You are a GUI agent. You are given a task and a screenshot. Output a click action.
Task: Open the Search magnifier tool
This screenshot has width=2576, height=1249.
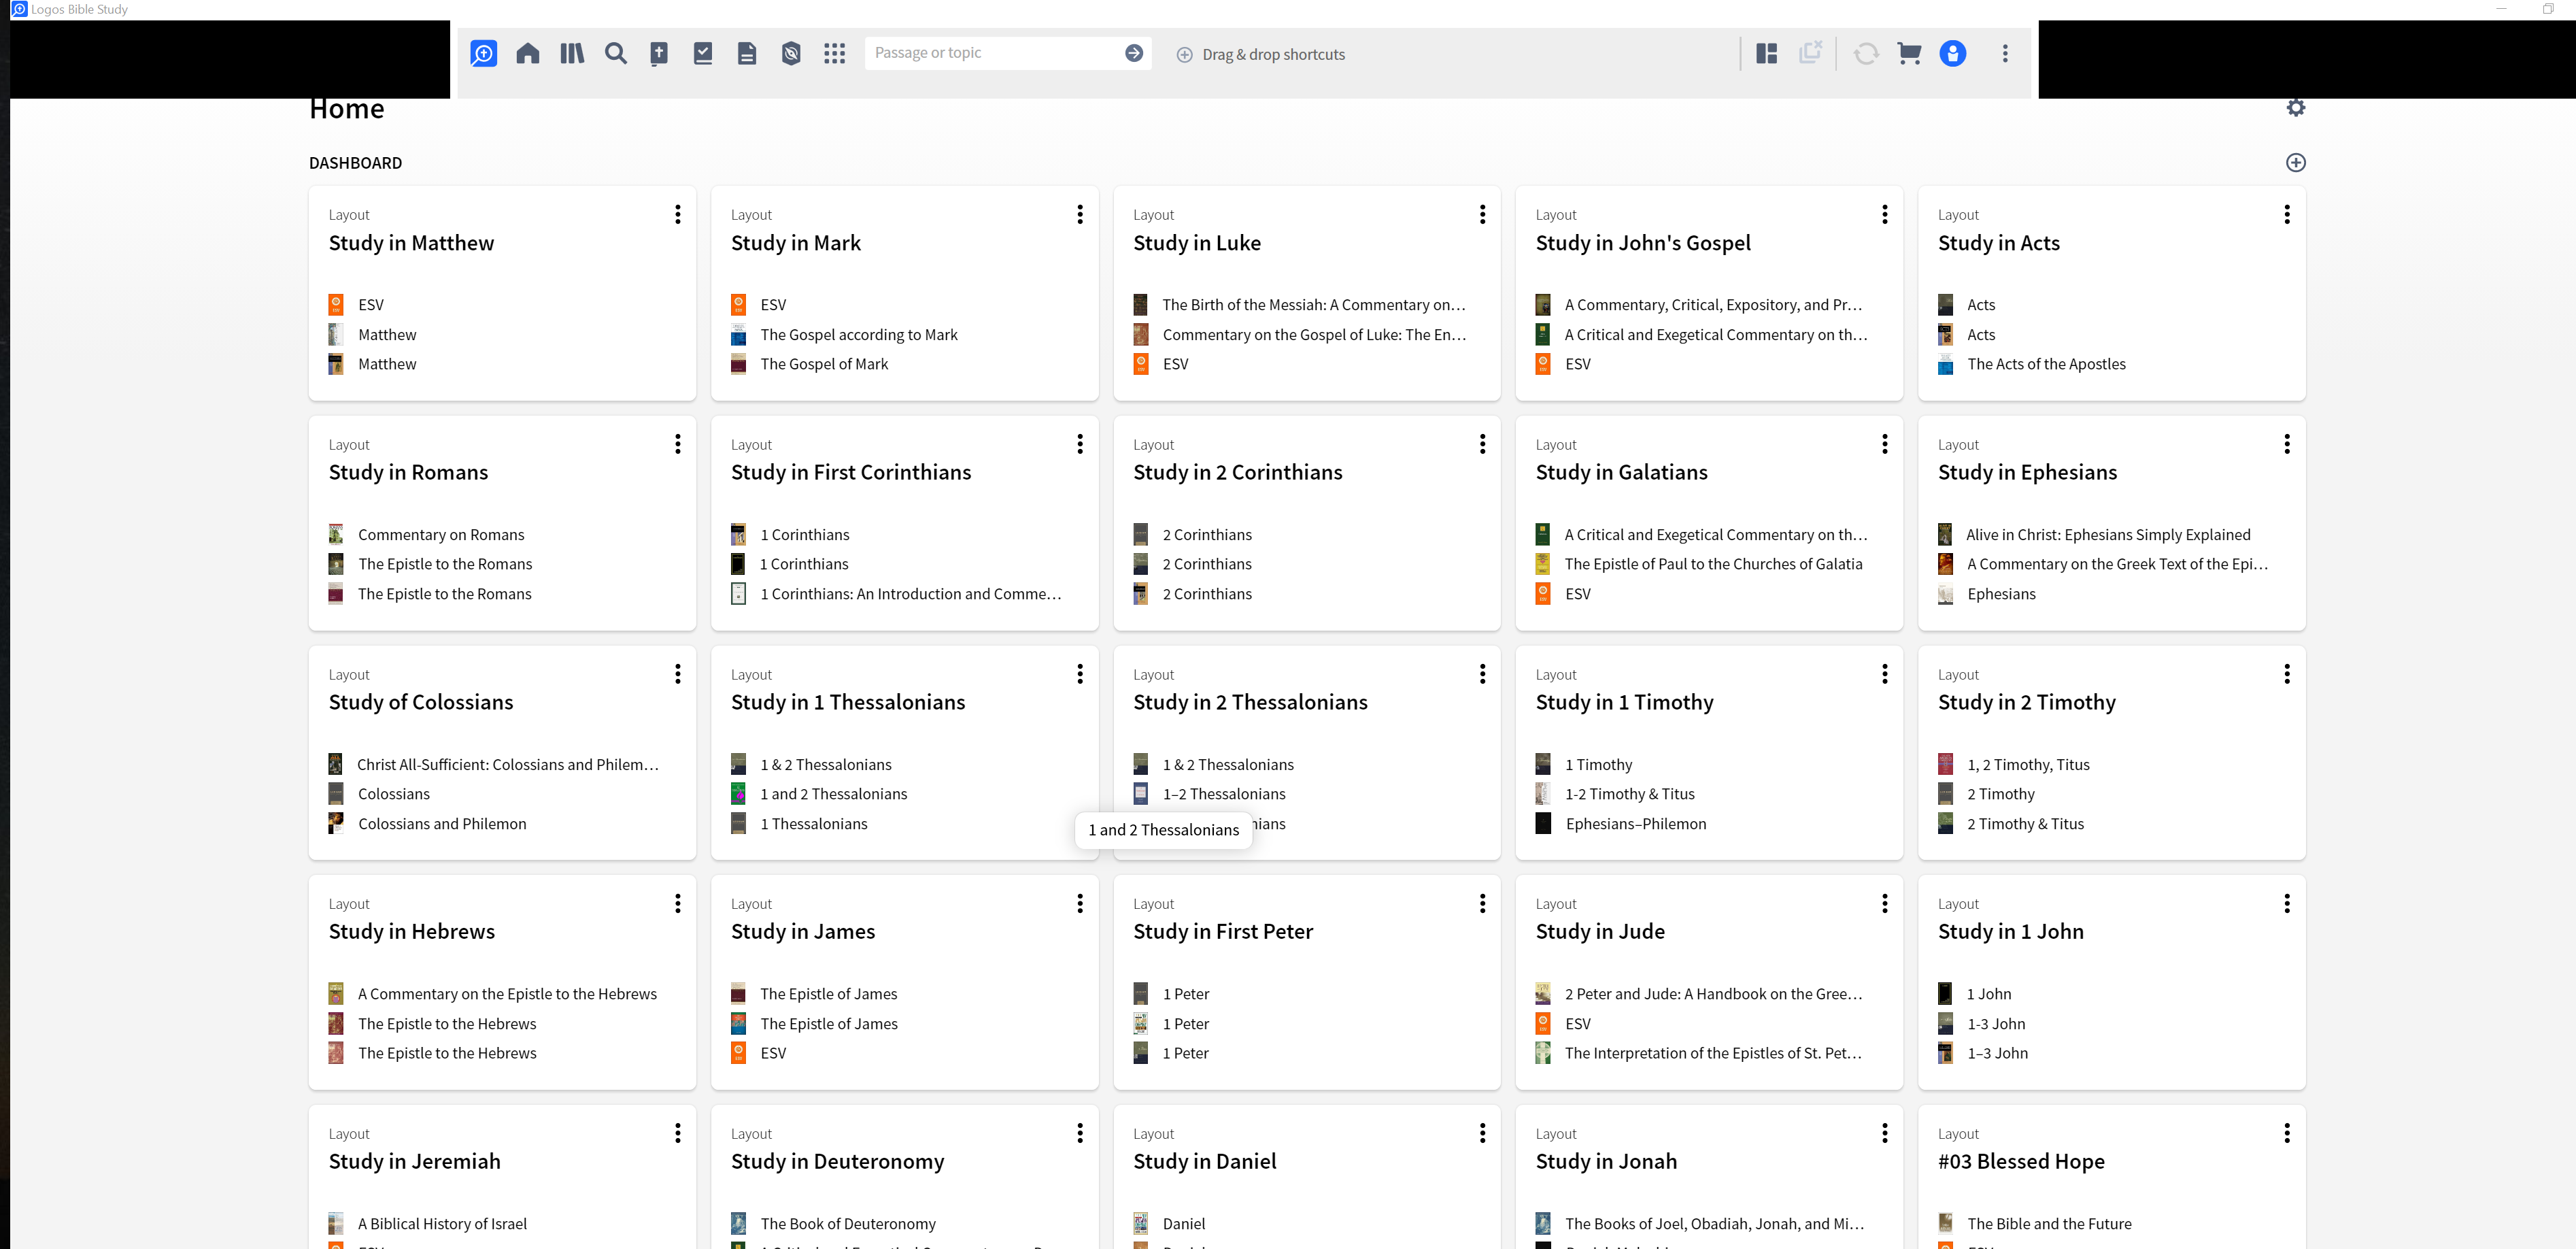click(x=616, y=54)
